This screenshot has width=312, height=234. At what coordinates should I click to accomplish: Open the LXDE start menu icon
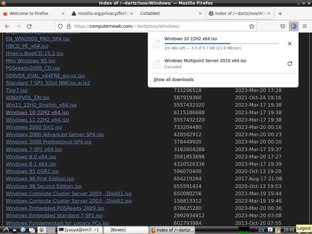coord(5,230)
